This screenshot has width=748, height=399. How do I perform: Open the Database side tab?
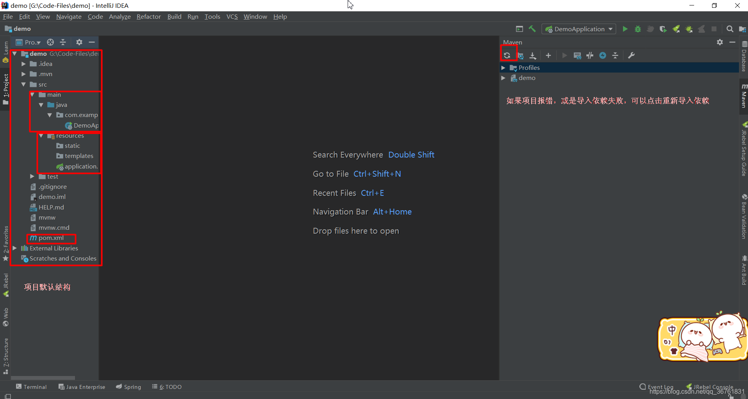coord(744,57)
